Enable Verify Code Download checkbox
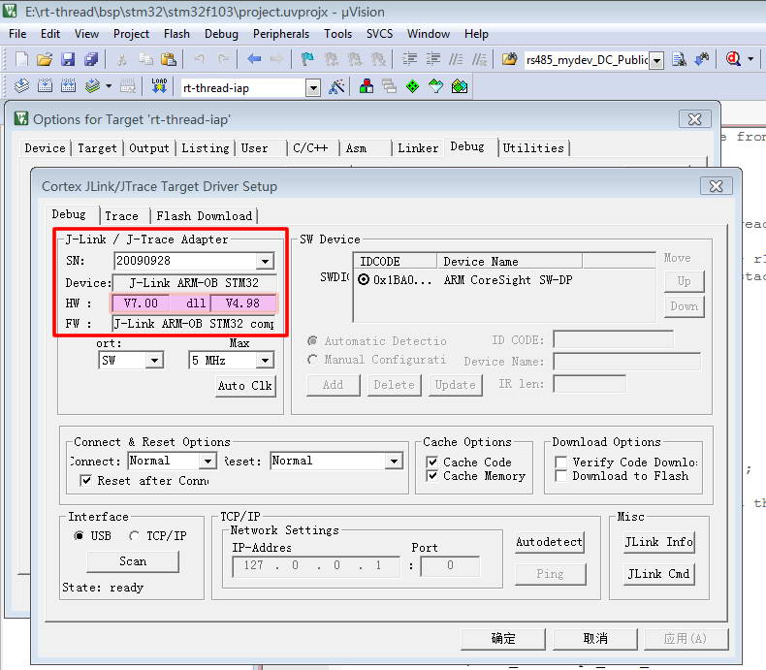 pyautogui.click(x=561, y=463)
